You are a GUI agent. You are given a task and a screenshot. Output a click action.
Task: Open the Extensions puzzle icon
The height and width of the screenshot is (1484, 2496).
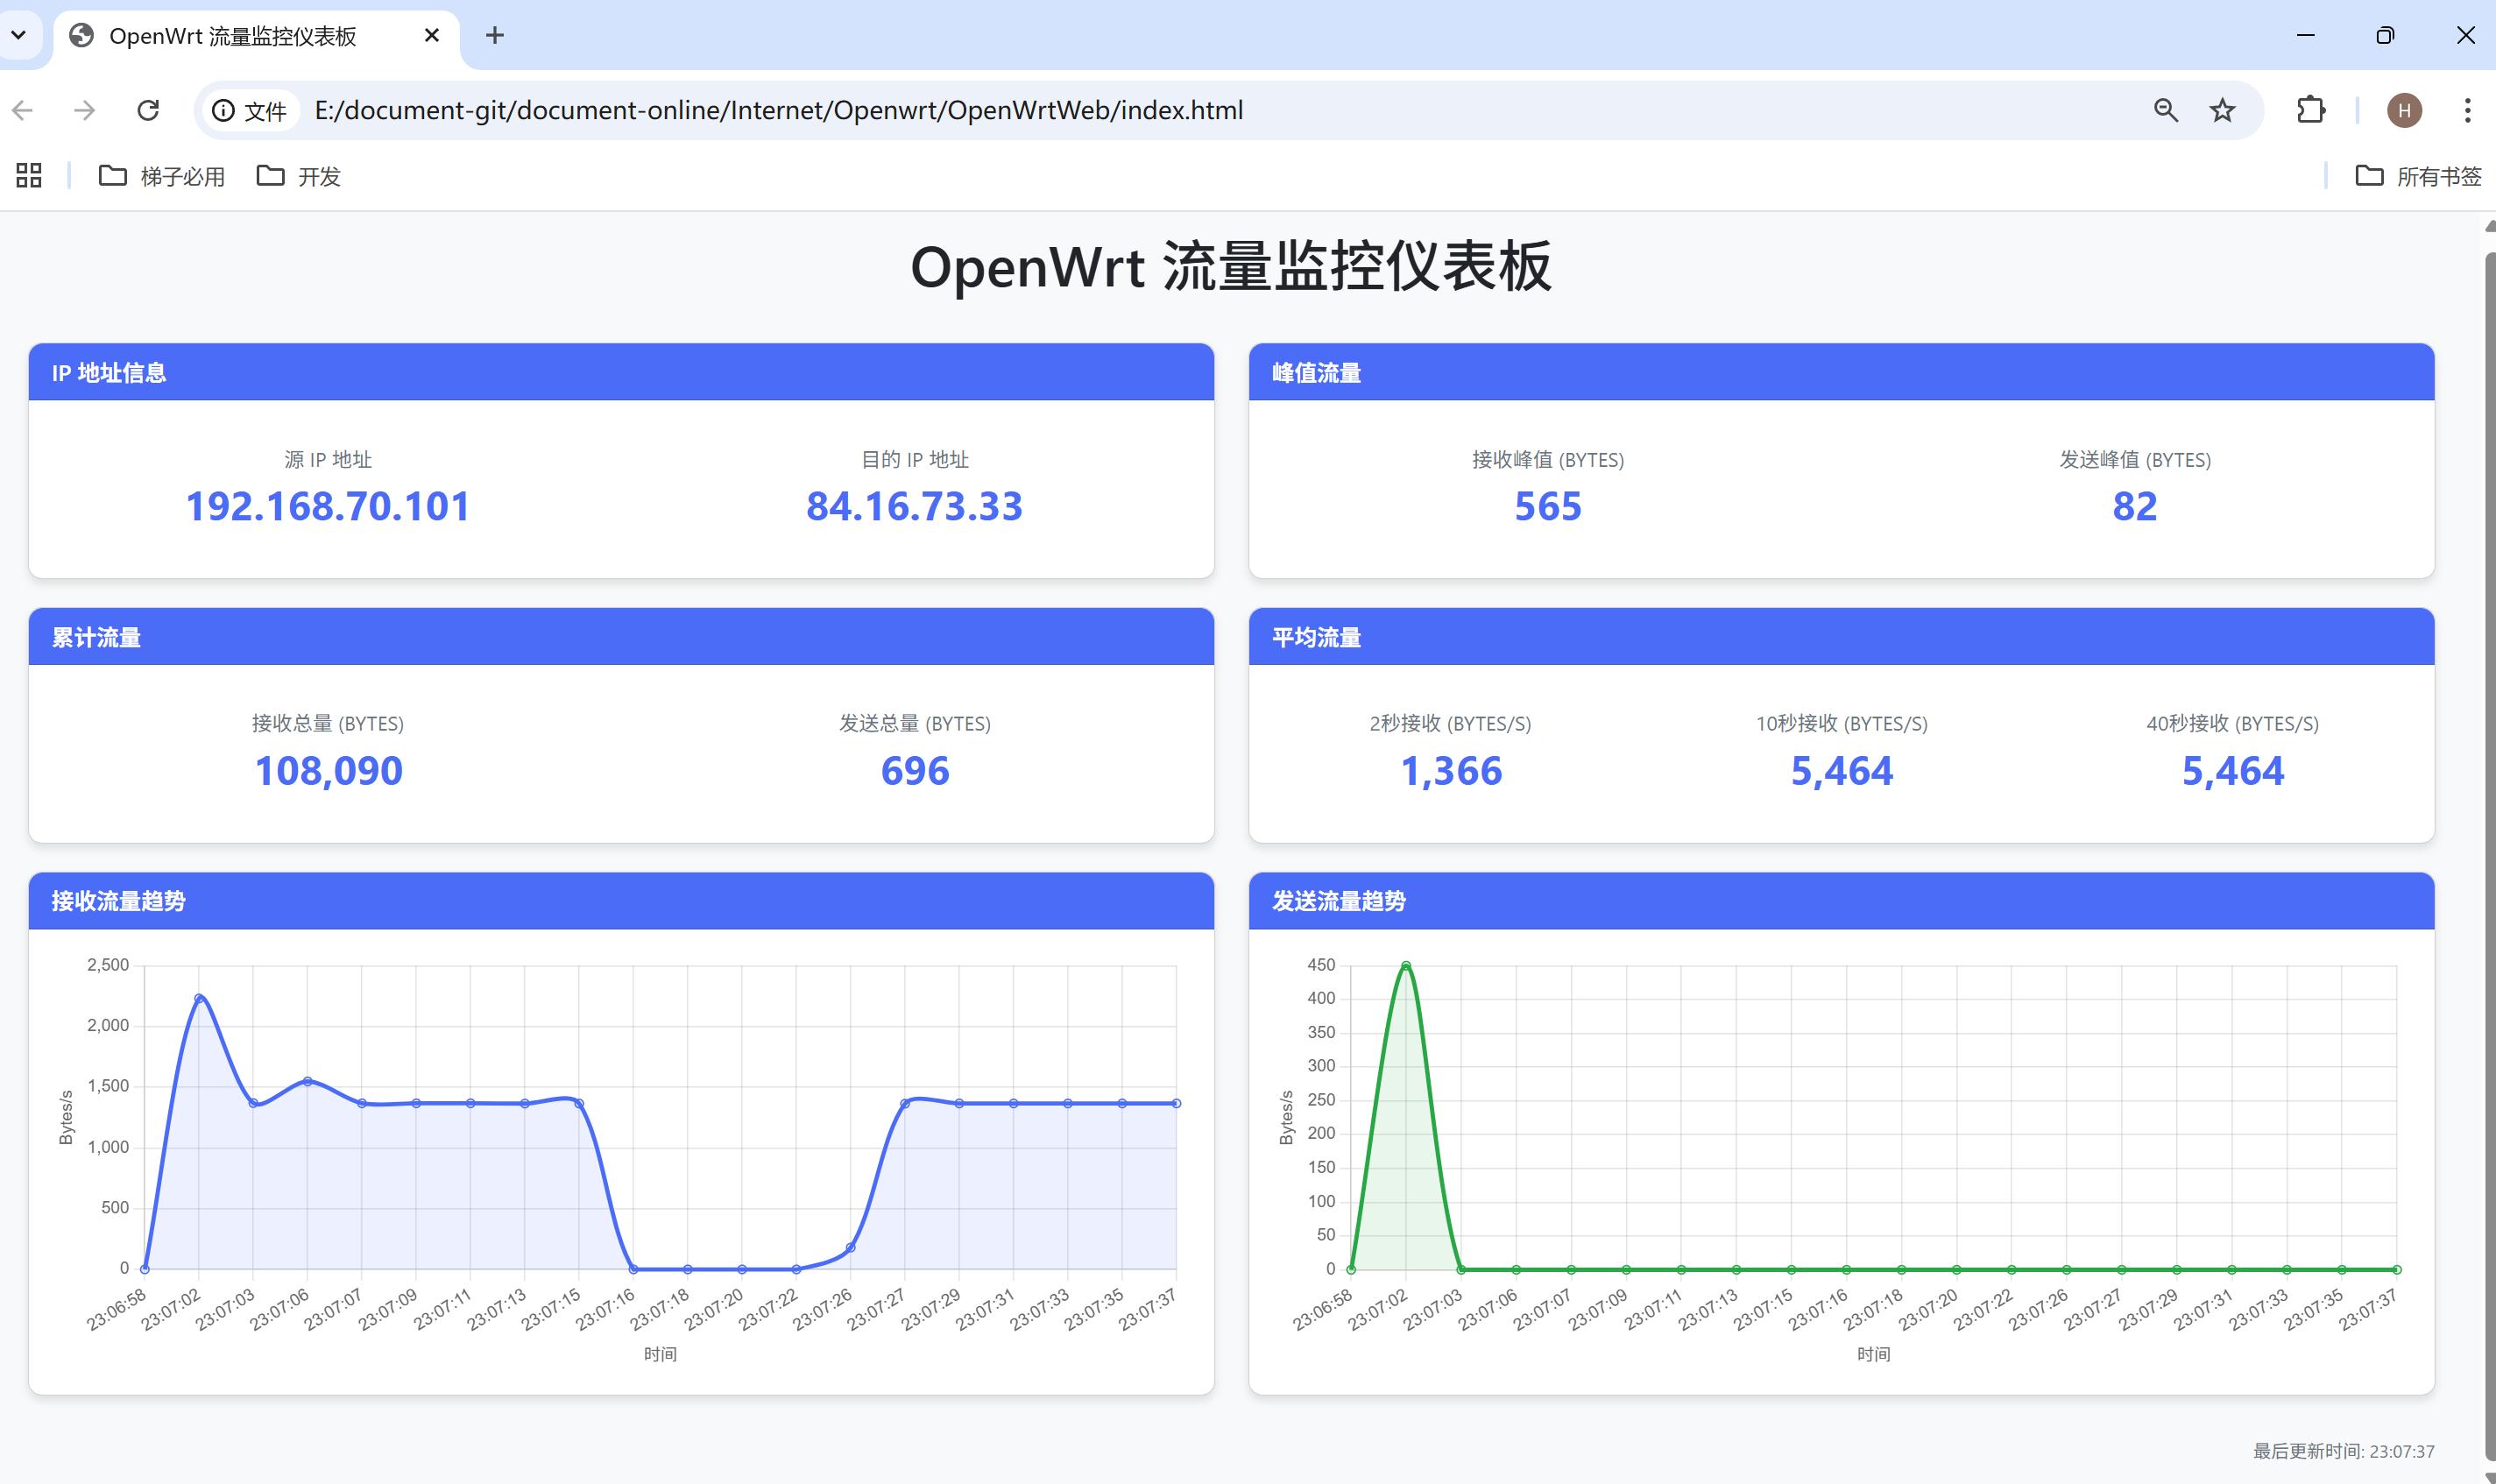point(2311,110)
